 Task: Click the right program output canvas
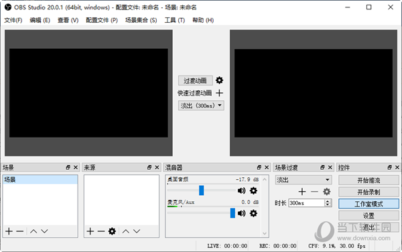coord(314,93)
